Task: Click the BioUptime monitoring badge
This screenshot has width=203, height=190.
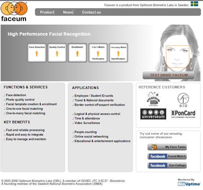Action: pyautogui.click(x=189, y=182)
